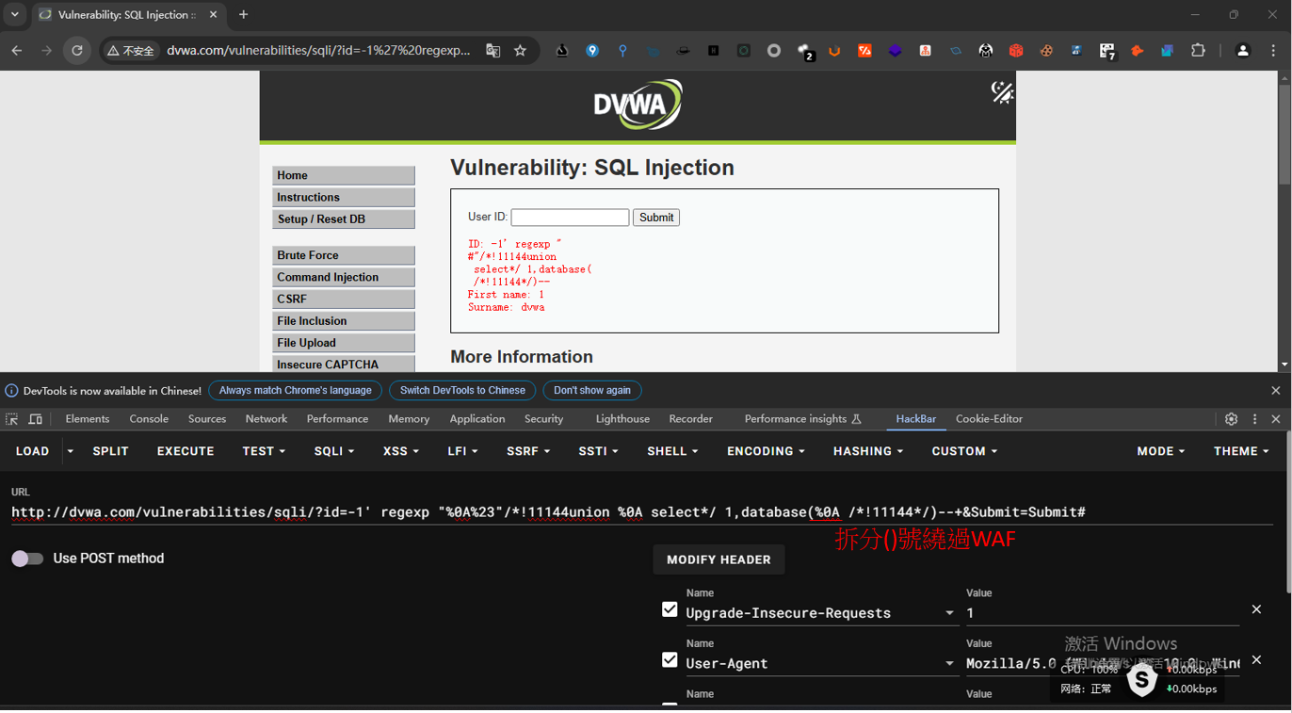Open the TEST dropdown in HackBar
This screenshot has height=713, width=1292.
264,451
